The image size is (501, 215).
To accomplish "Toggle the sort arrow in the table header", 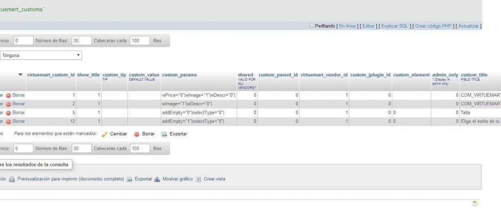I will pos(20,75).
